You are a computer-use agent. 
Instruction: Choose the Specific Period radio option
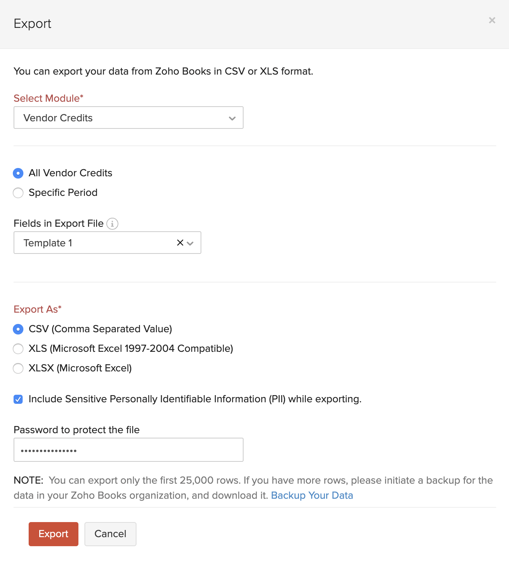pos(18,193)
